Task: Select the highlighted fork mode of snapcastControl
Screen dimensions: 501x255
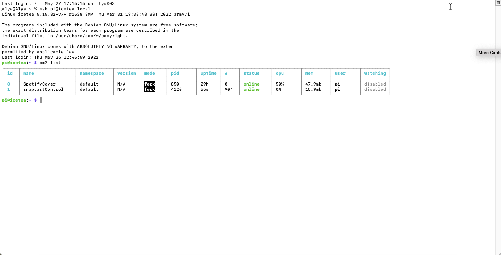Action: 150,89
